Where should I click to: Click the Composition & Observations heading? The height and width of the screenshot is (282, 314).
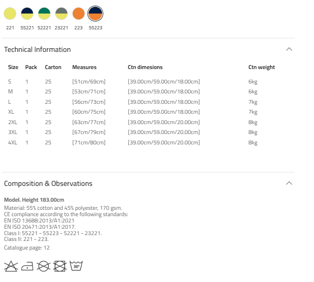coord(48,183)
